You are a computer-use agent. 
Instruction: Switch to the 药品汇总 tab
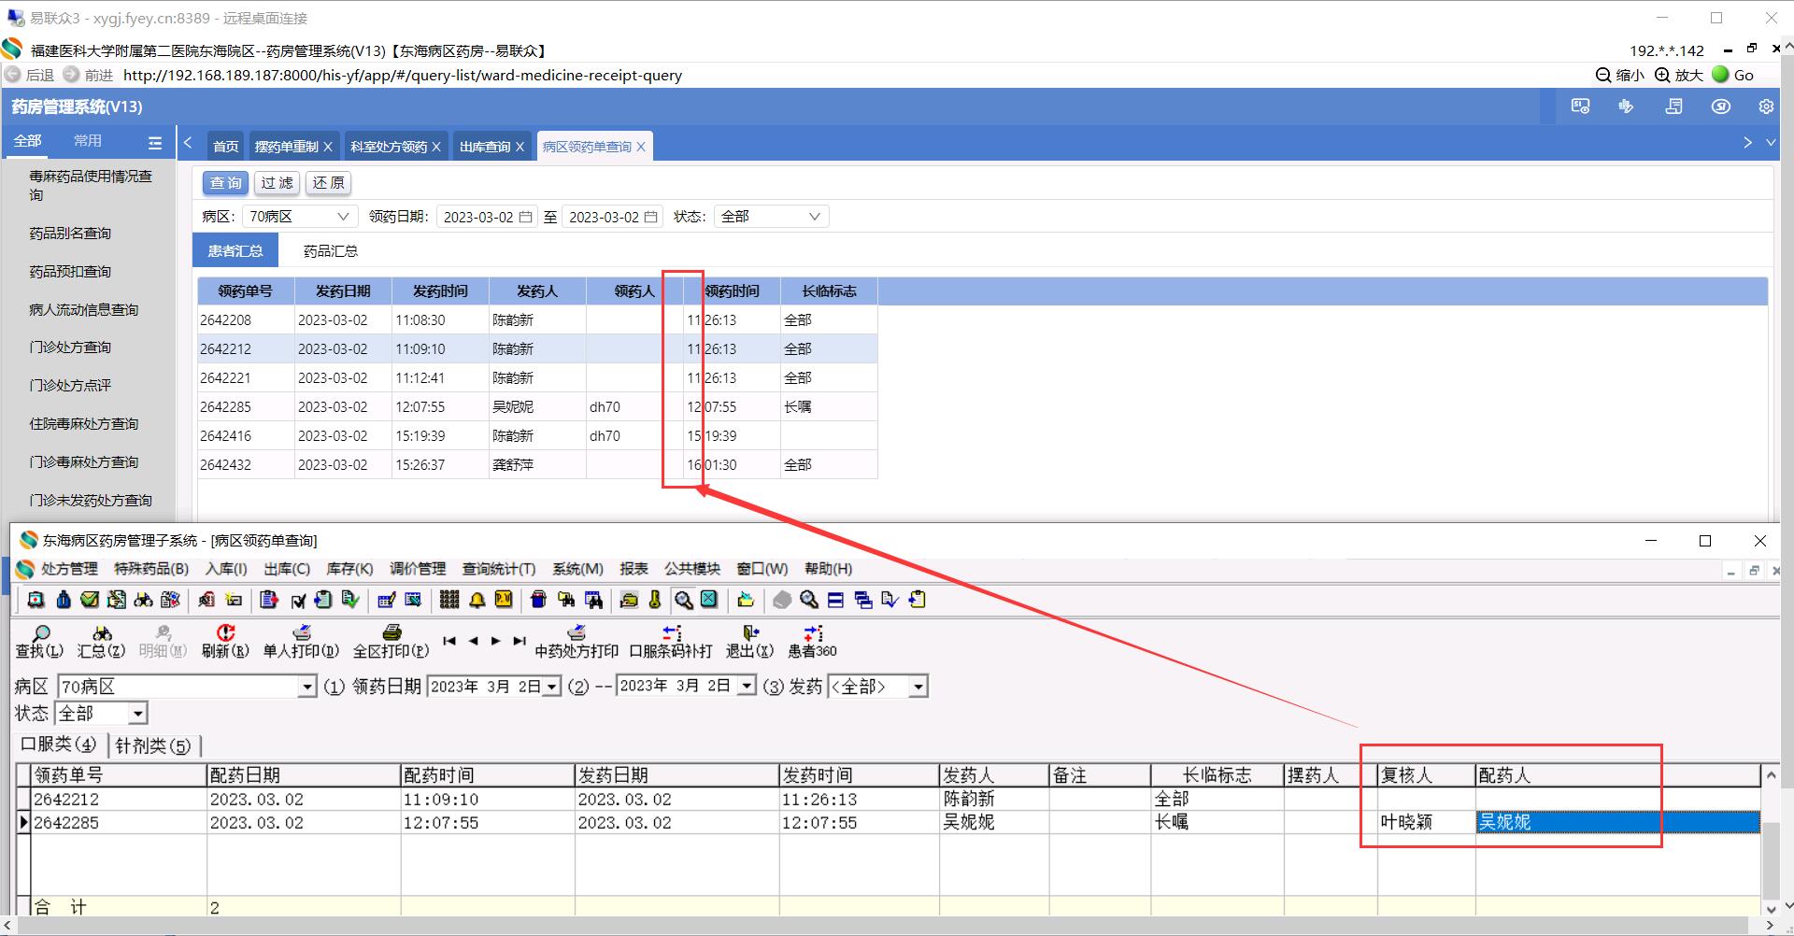(x=330, y=251)
